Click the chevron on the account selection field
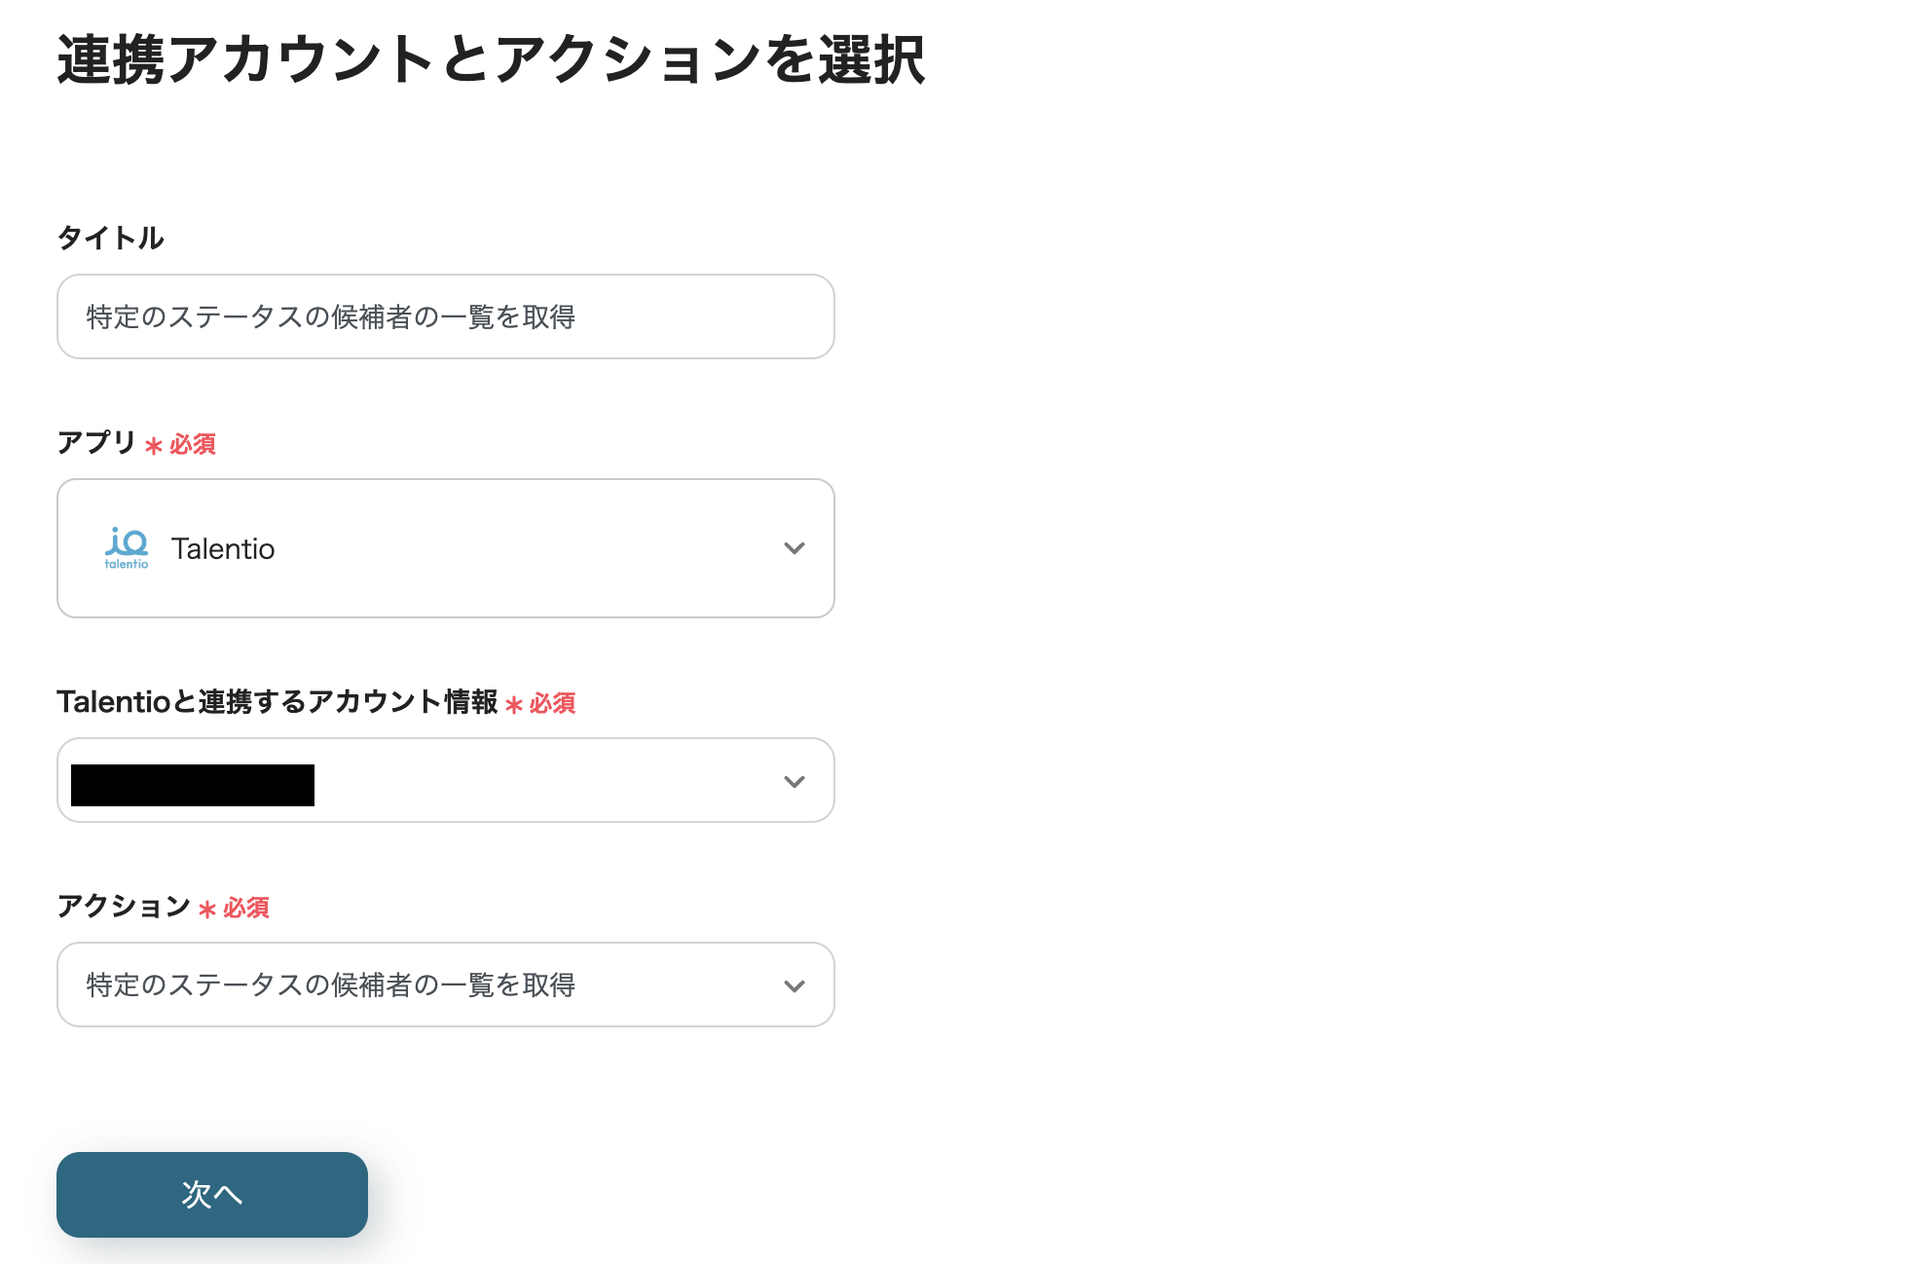The image size is (1924, 1264). click(x=795, y=780)
